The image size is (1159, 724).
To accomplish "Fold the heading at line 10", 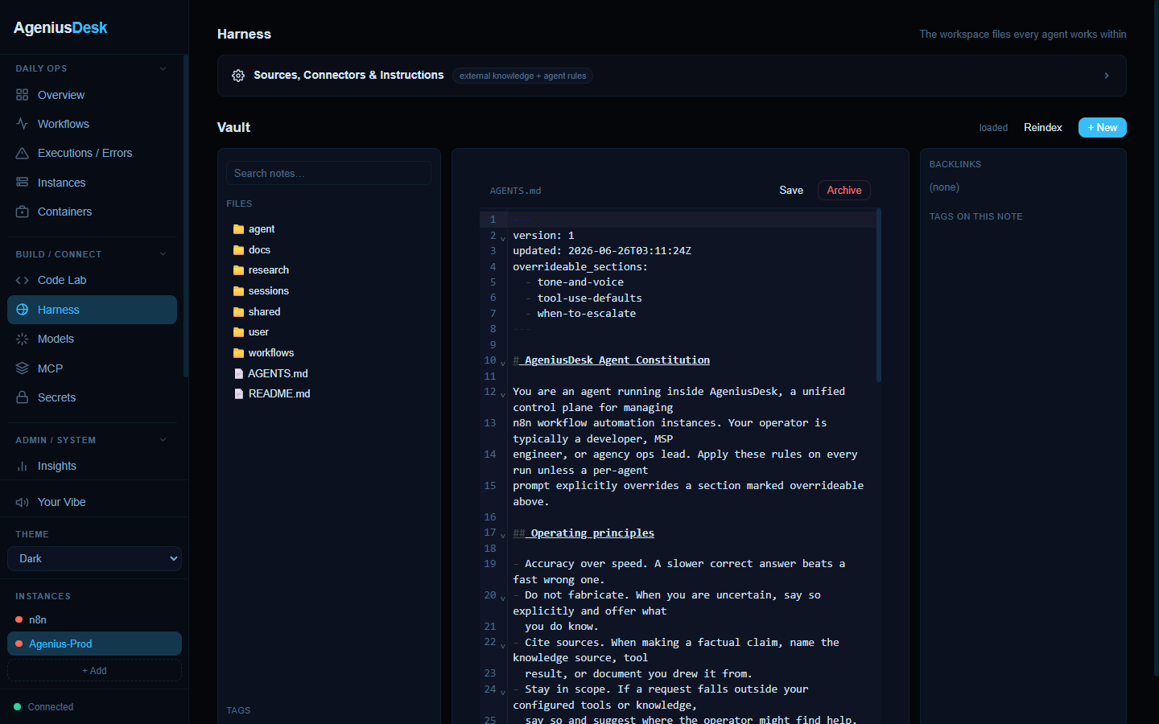I will tap(503, 363).
